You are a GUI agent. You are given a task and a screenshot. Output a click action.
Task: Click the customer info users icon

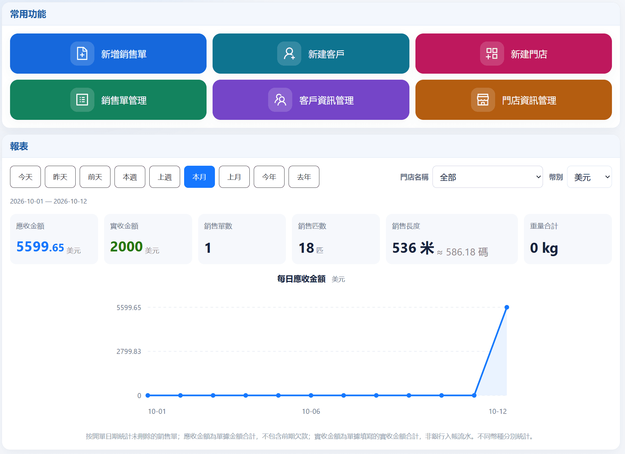(280, 100)
